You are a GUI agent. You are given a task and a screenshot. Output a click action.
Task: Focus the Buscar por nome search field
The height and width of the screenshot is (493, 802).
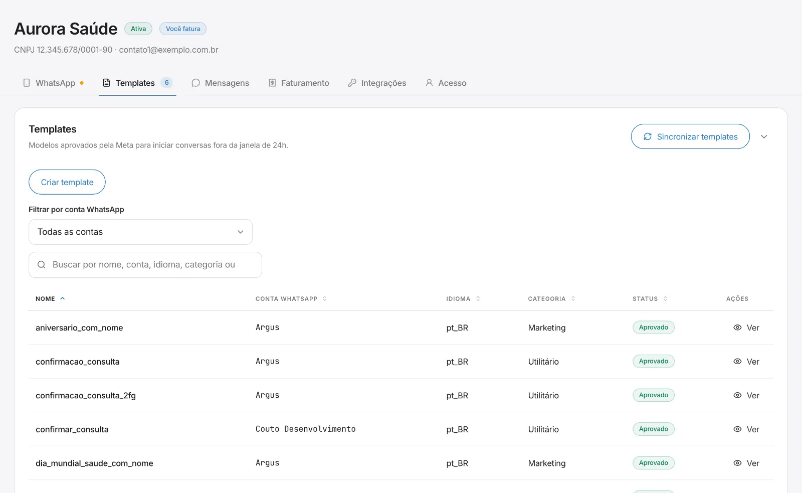tap(145, 265)
